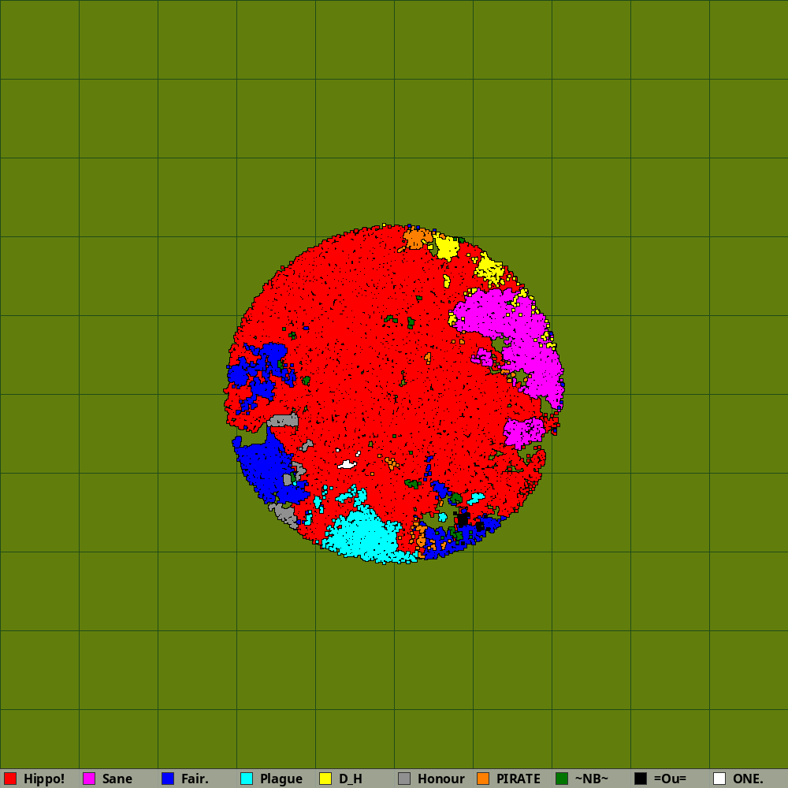Click the largest cyan Plague territory on map
Image resolution: width=788 pixels, height=788 pixels.
[364, 535]
